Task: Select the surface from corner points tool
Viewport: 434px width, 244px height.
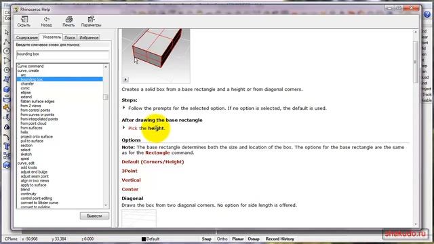Action: pyautogui.click(x=7, y=80)
